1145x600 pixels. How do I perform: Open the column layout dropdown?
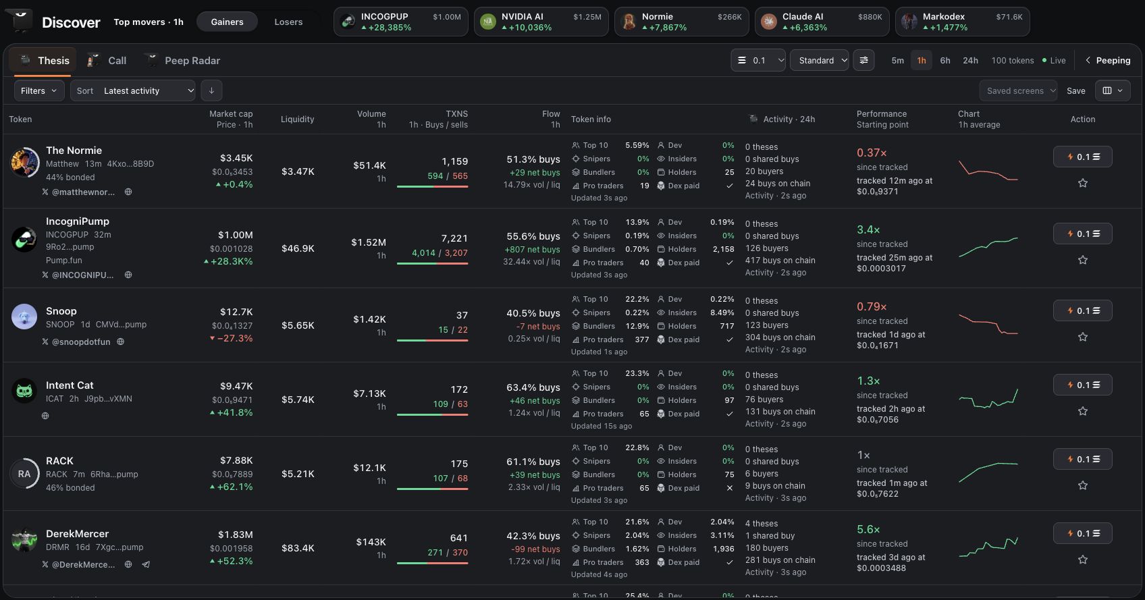1112,90
